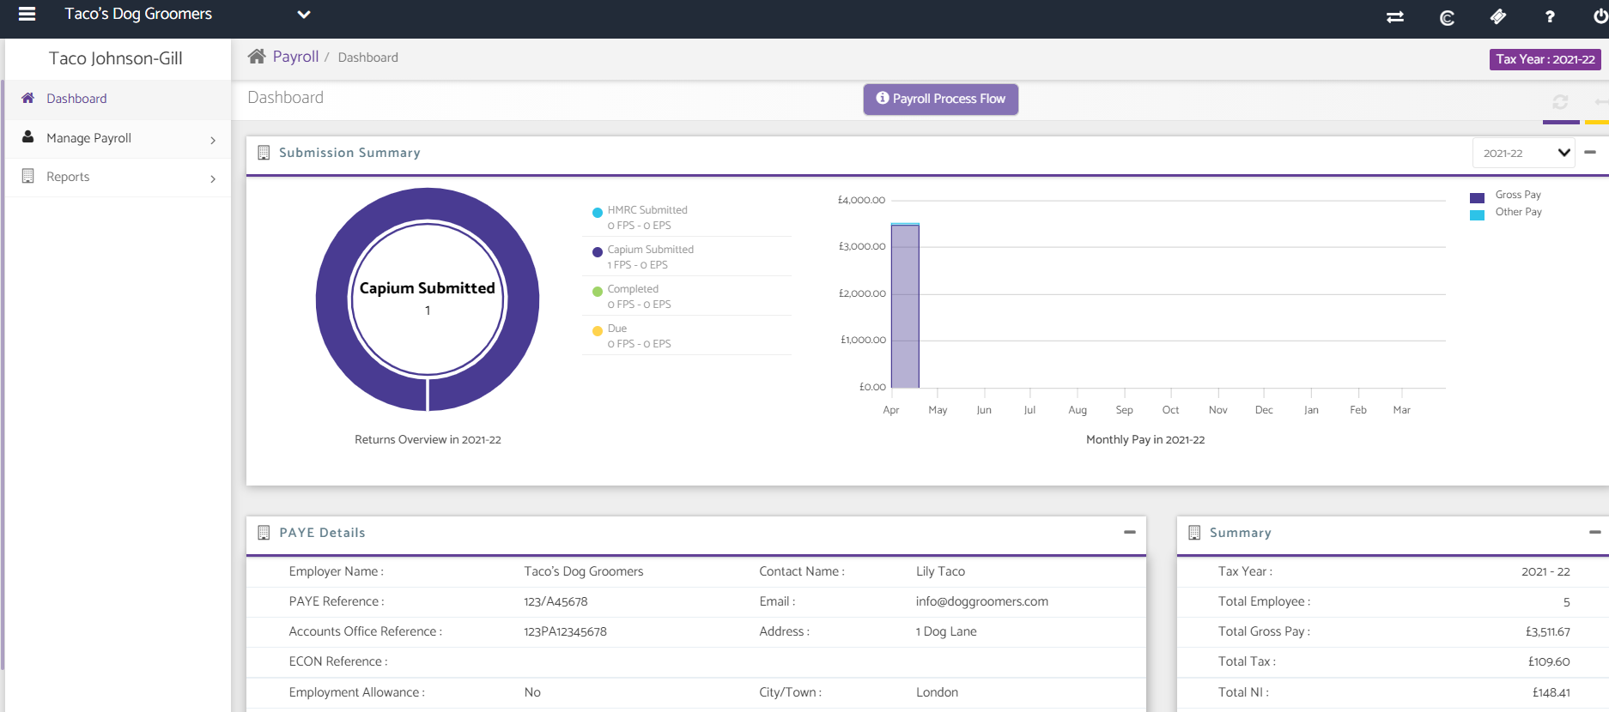Open the Capium C logo icon

1447,17
